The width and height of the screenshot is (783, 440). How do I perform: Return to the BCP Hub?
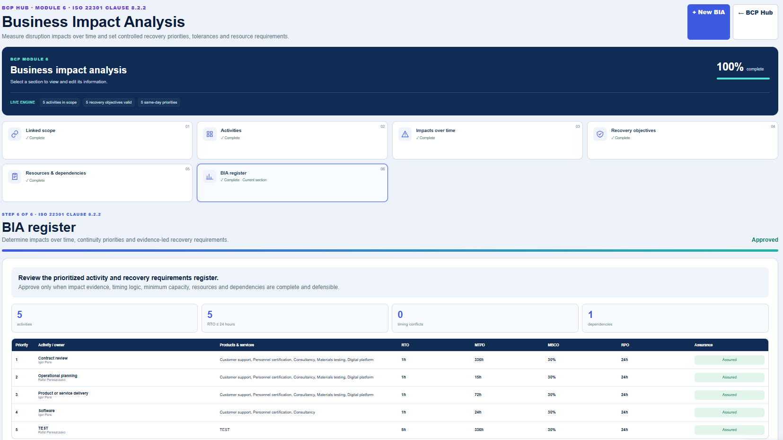point(755,22)
